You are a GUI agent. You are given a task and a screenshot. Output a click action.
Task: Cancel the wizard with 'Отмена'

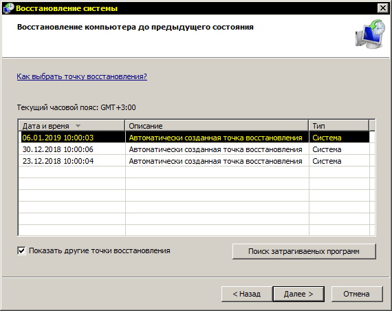coord(357,294)
